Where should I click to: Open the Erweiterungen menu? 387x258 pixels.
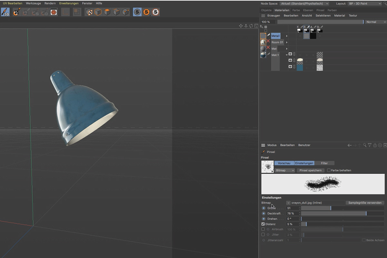point(69,3)
